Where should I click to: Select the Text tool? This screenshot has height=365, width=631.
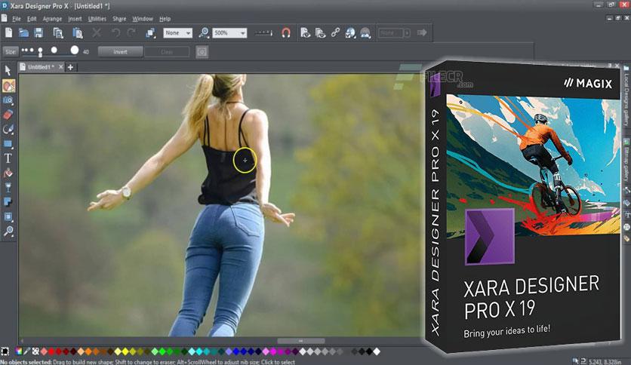(8, 158)
